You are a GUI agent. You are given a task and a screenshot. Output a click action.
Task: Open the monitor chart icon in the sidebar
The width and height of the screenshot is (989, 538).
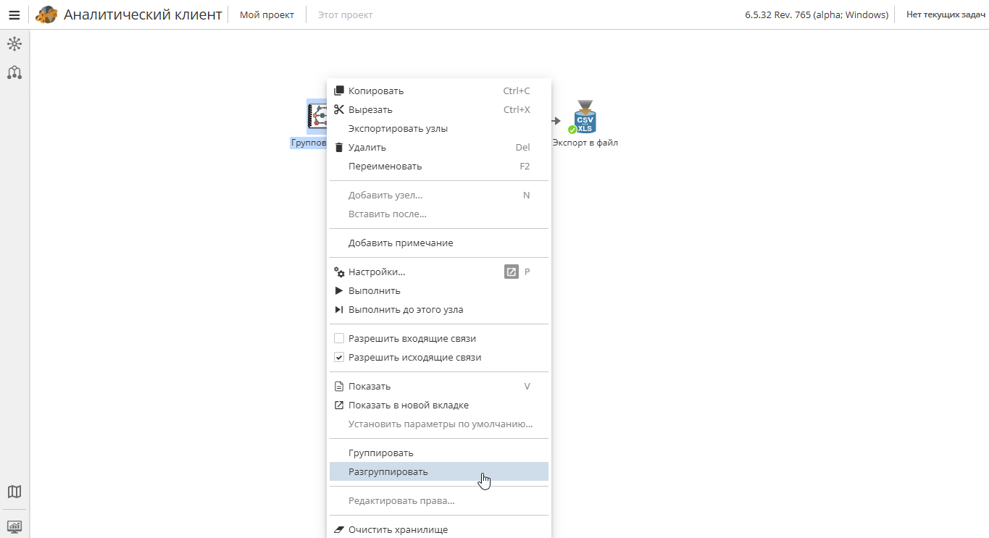click(x=14, y=526)
